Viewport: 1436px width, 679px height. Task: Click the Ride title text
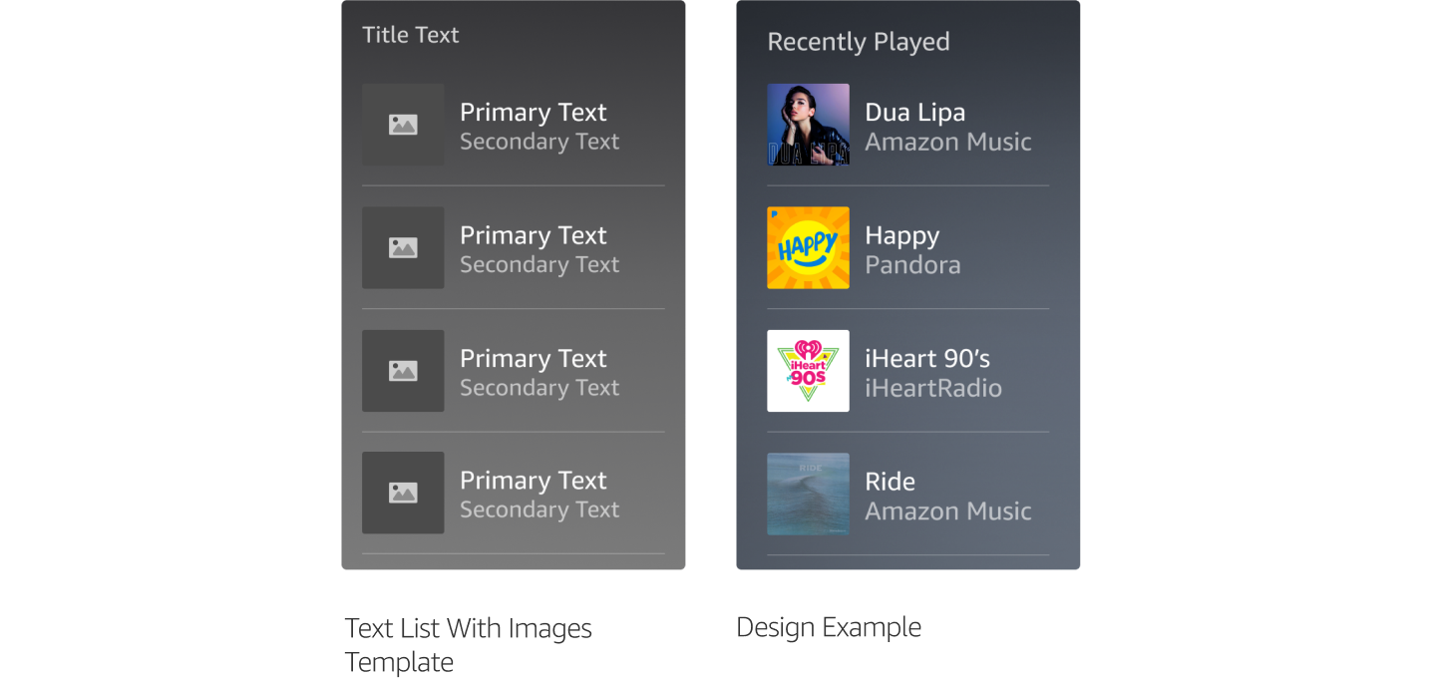890,482
